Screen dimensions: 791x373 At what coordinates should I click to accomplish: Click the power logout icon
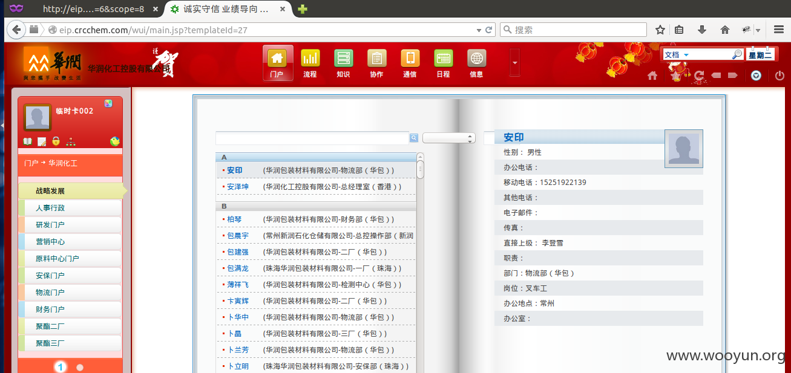point(780,76)
